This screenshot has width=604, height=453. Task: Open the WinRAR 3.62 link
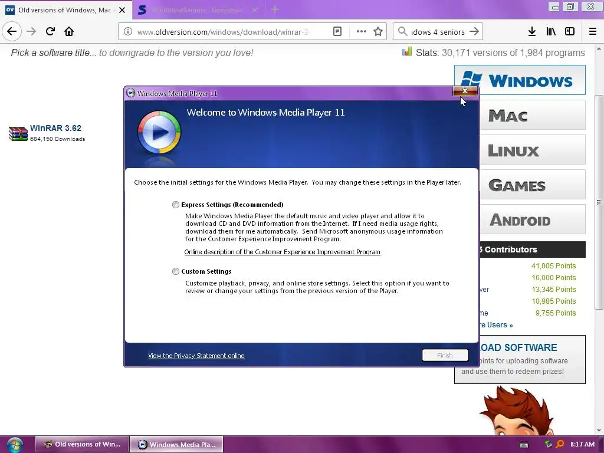(55, 128)
